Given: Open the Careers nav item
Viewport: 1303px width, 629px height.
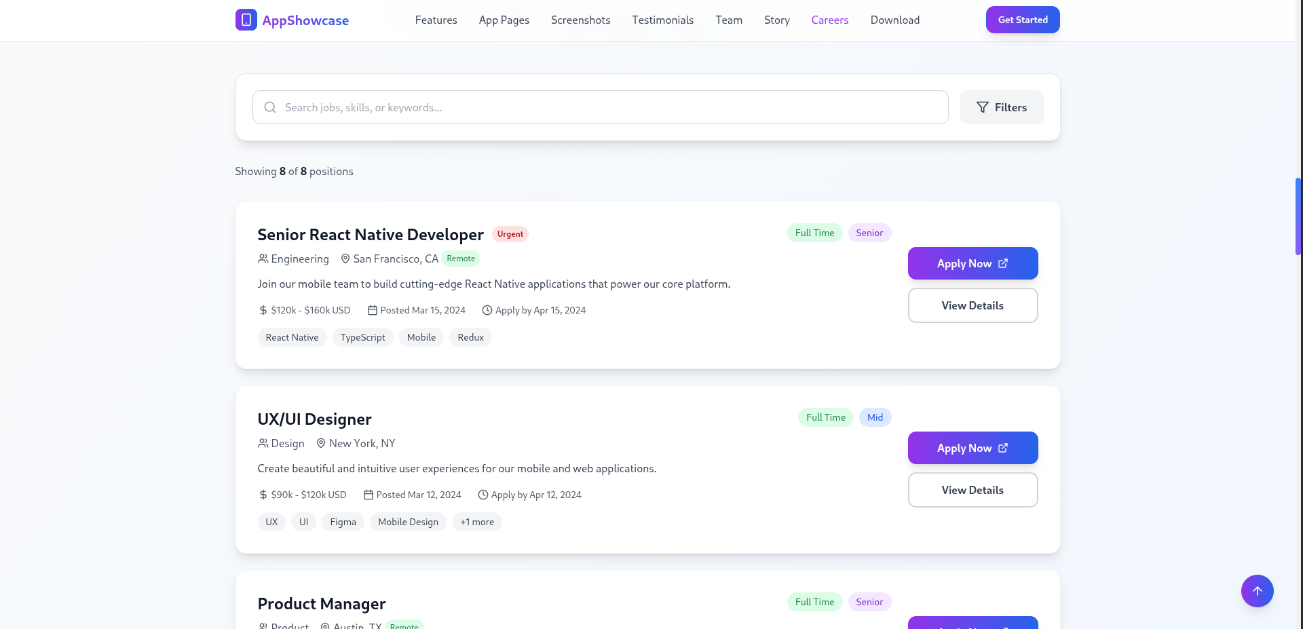Looking at the screenshot, I should (829, 20).
